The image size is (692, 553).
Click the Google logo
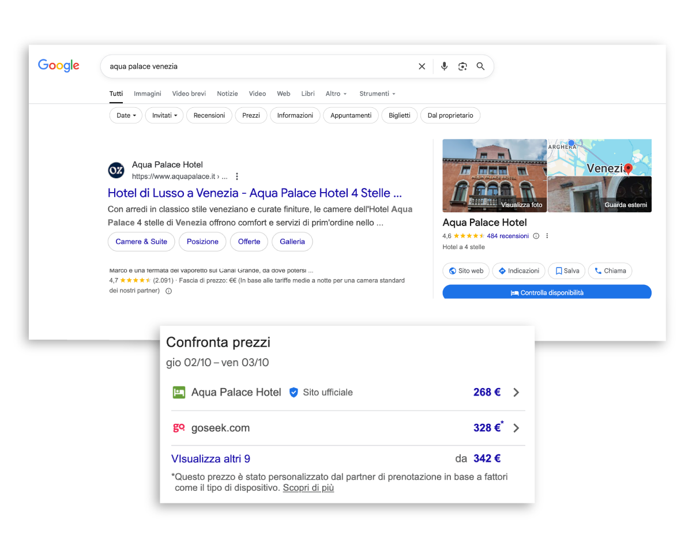59,65
